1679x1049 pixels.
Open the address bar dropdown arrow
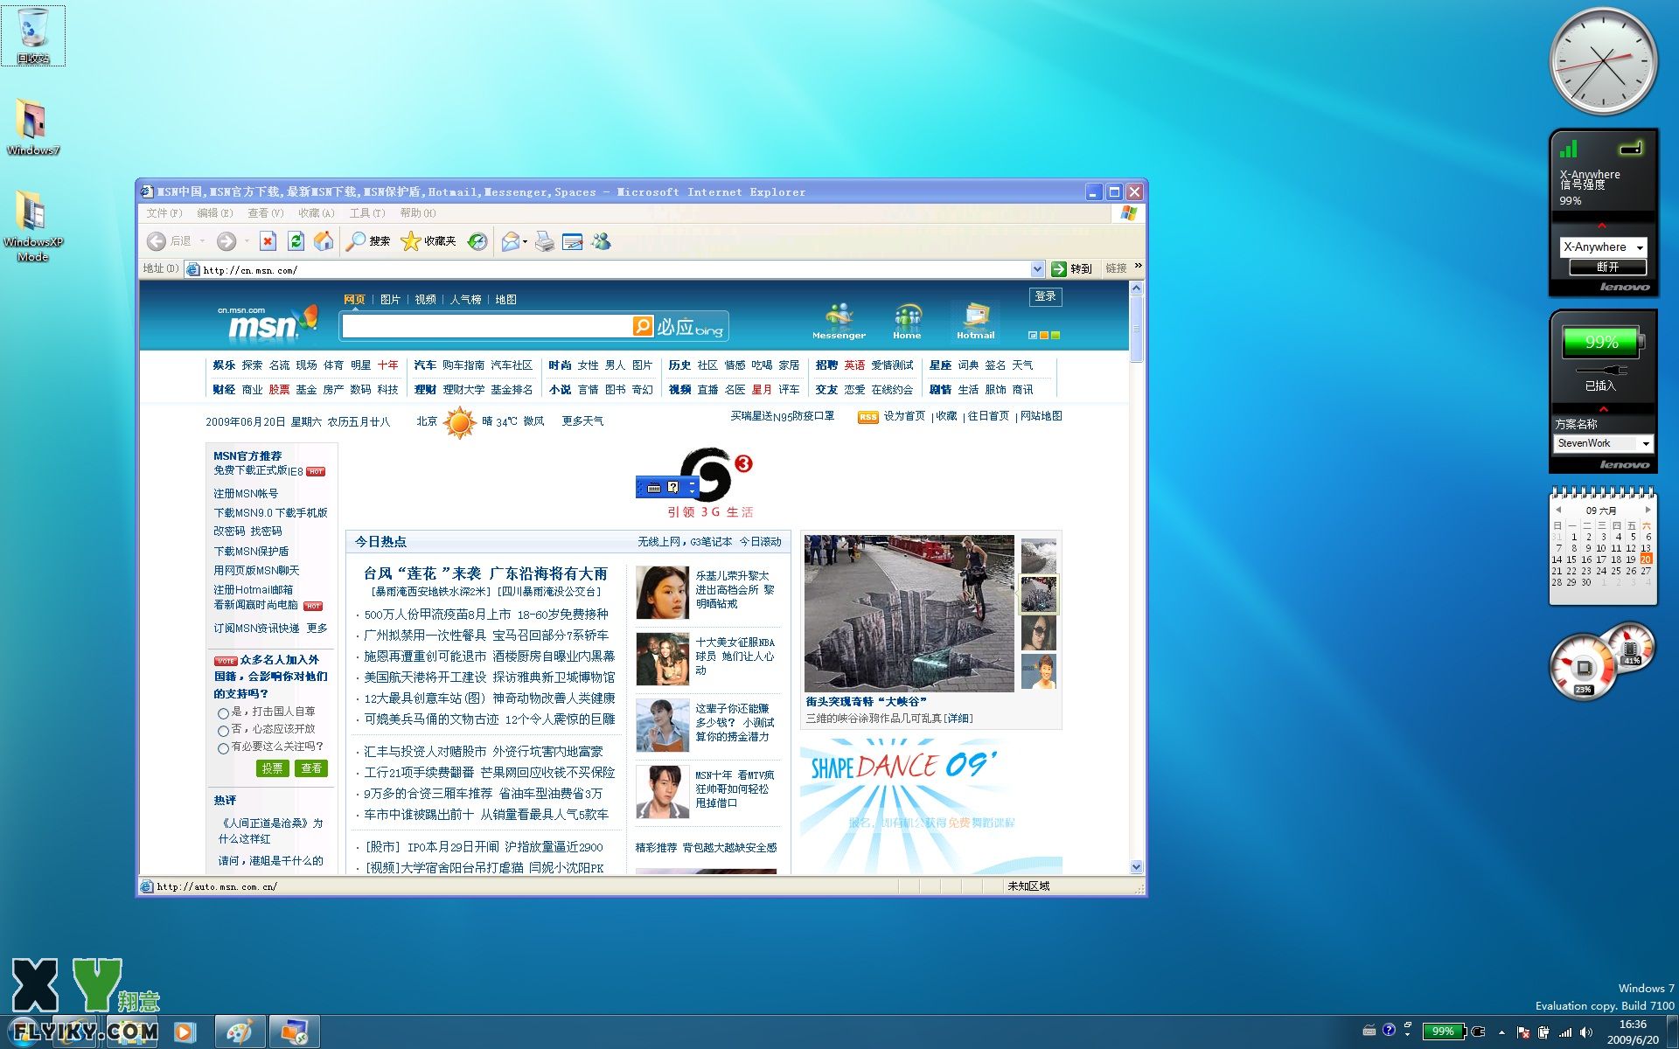click(x=1037, y=269)
